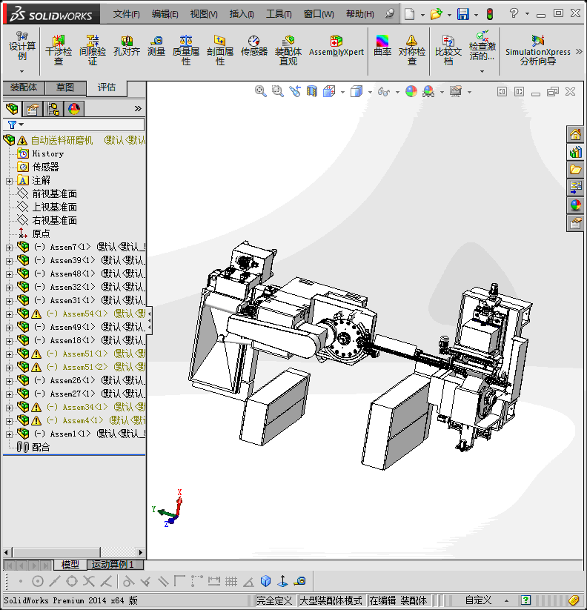Click the Save toolbar icon
Viewport: 587px width, 610px height.
463,14
